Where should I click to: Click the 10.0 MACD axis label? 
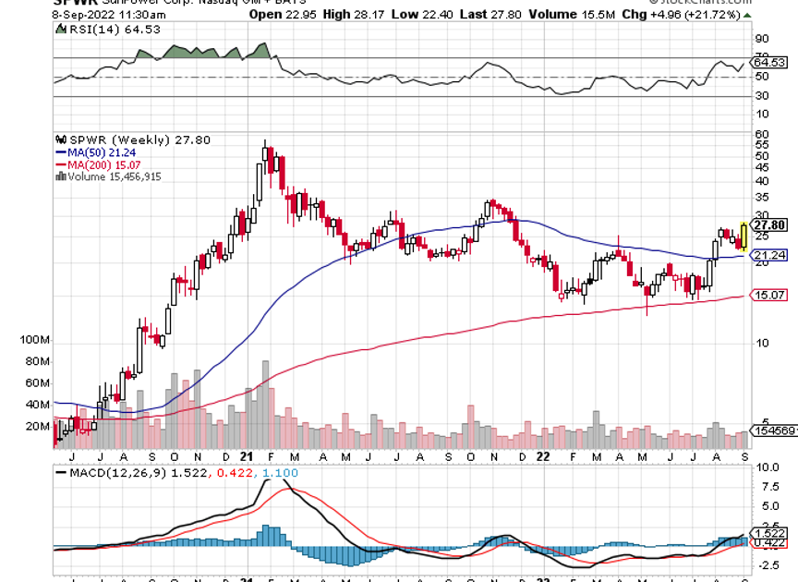click(768, 467)
